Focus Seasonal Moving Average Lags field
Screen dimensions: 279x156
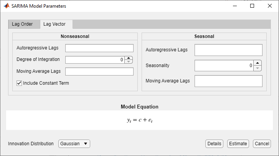click(x=228, y=81)
